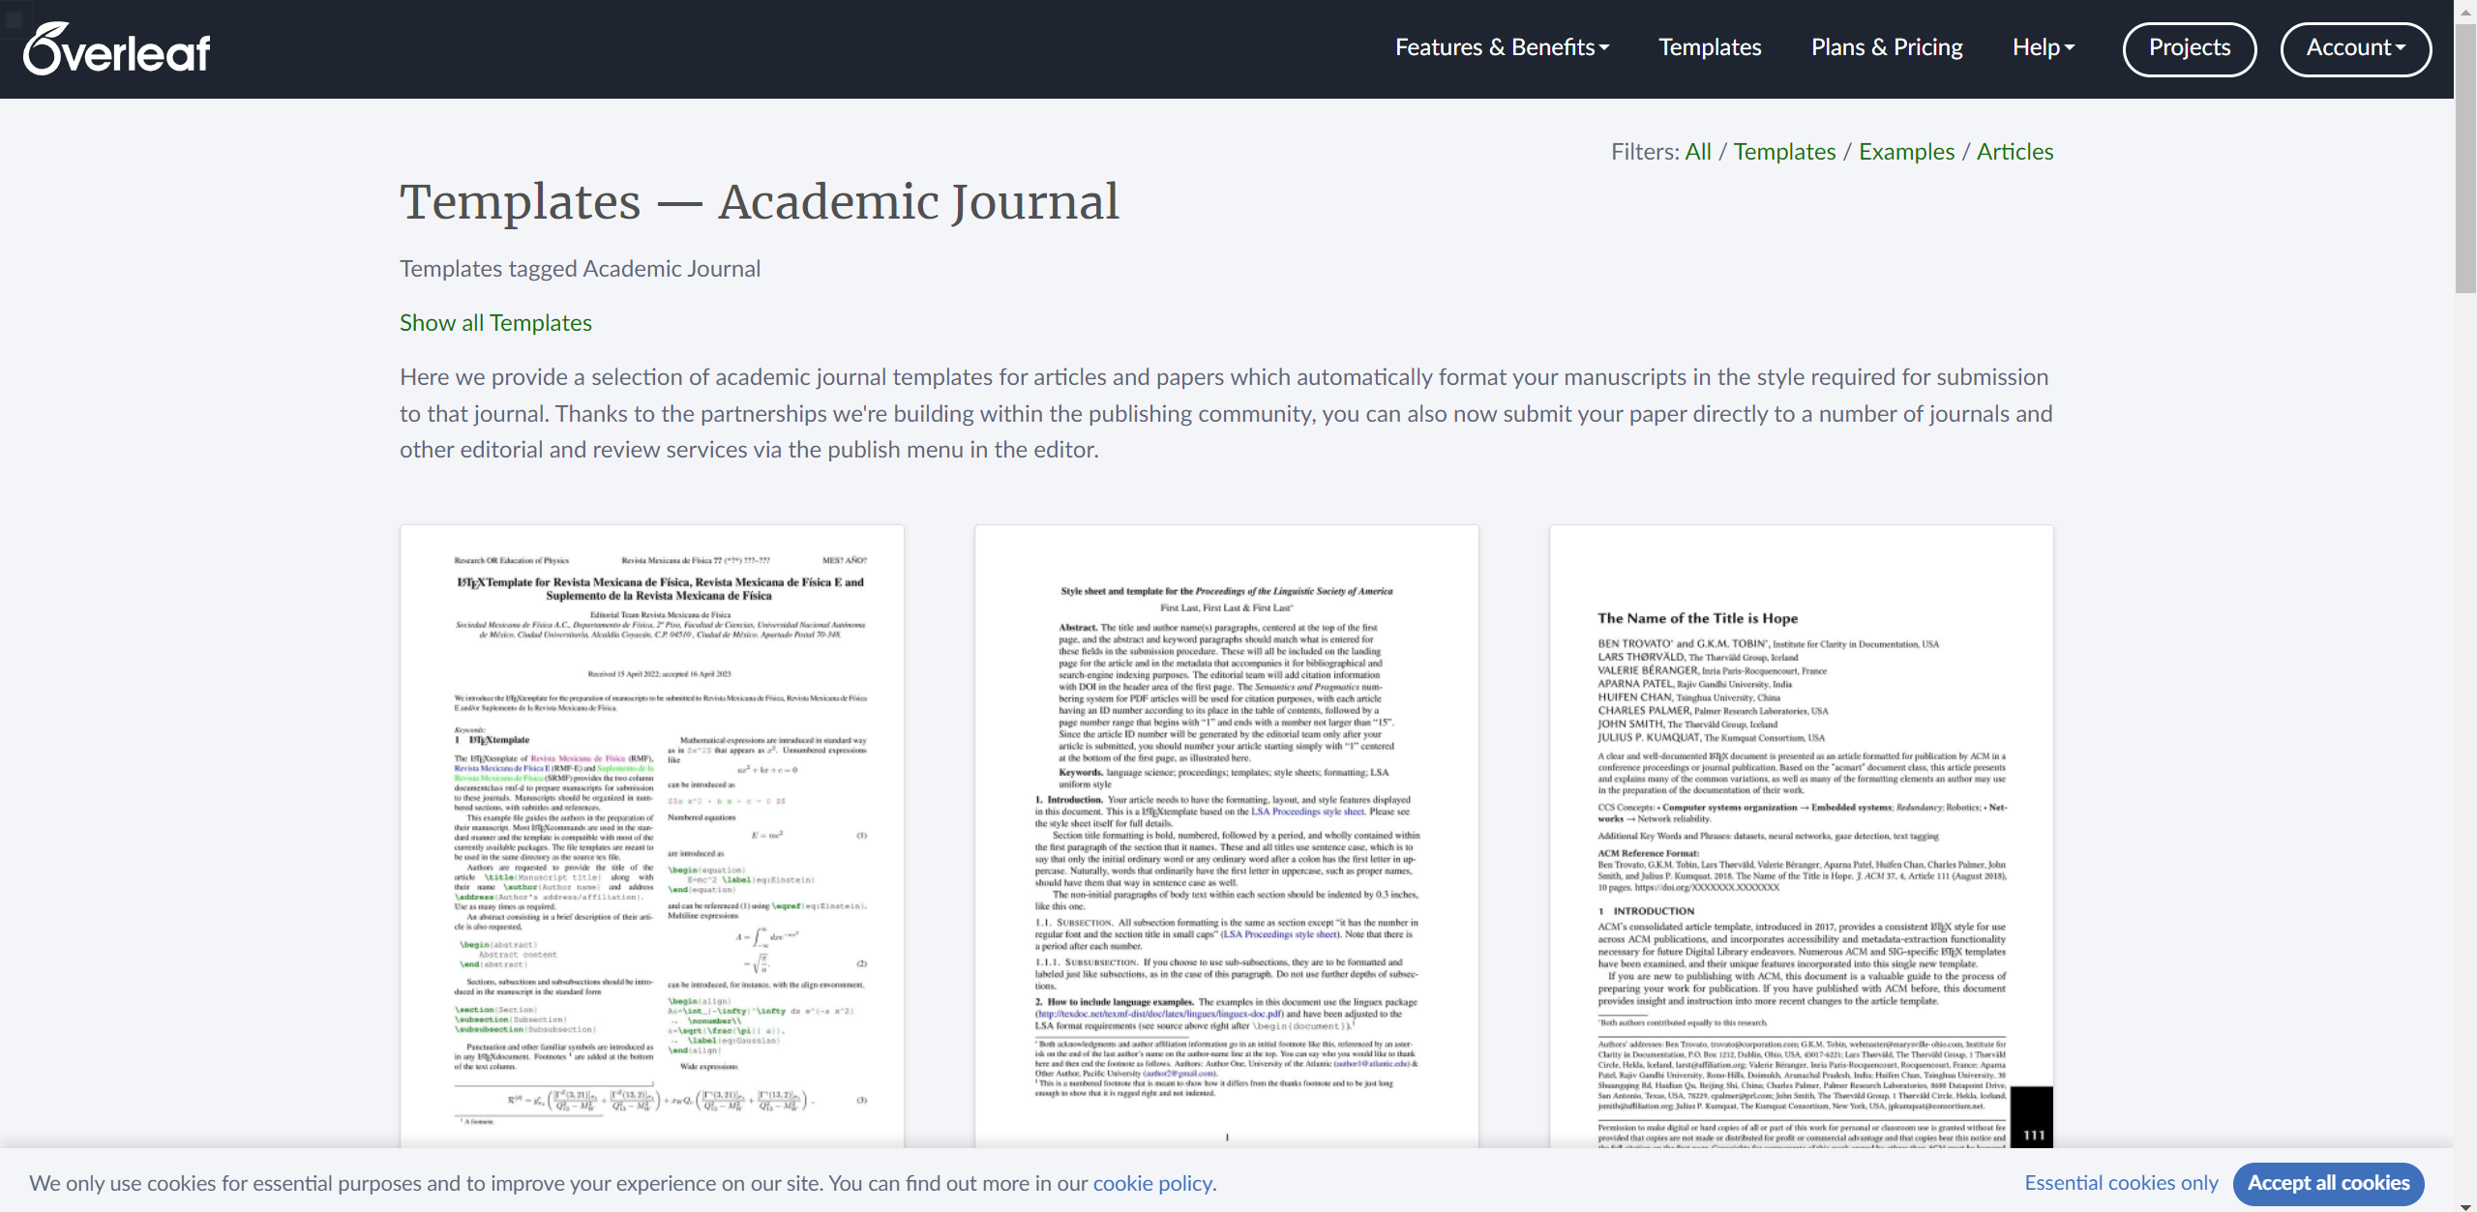Filter by Articles
The image size is (2477, 1212).
point(2014,152)
